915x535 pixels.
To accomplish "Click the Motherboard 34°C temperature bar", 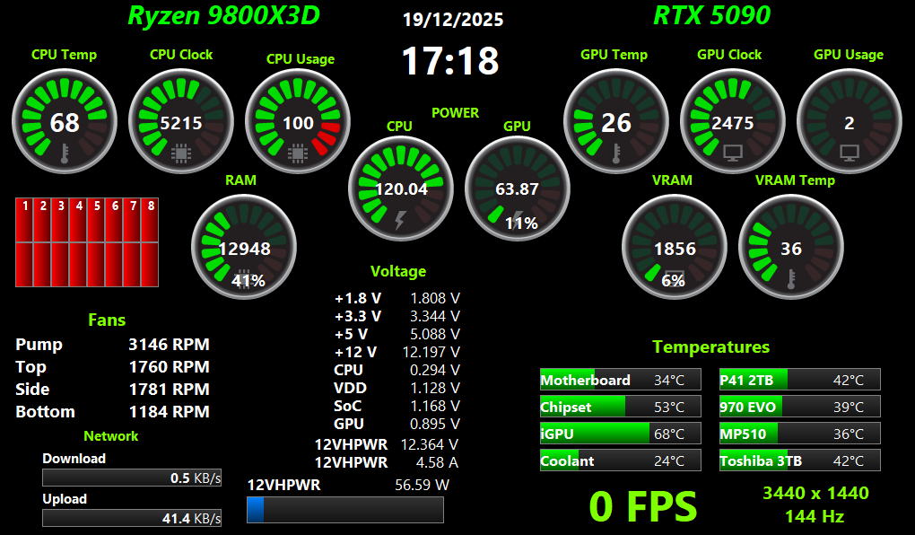I will [x=620, y=380].
